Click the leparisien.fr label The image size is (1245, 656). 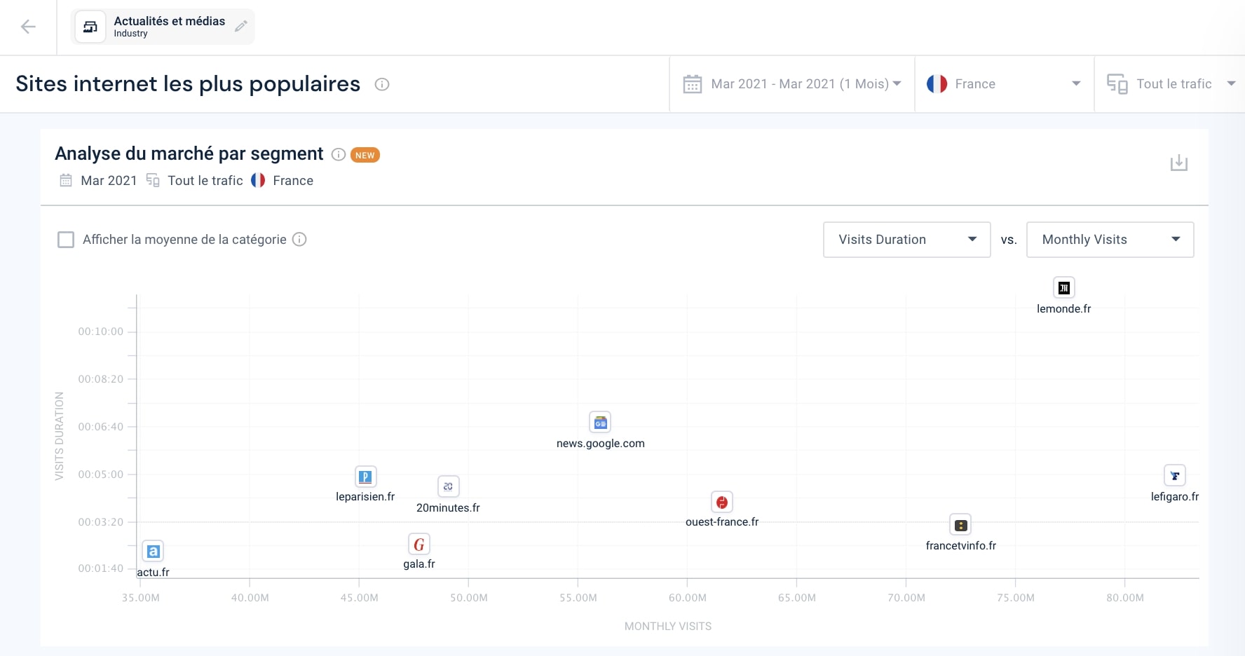pyautogui.click(x=365, y=496)
